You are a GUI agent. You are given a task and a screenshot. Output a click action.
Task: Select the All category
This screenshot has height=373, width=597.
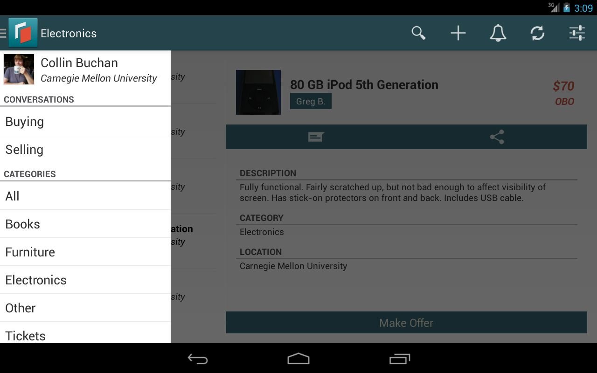coord(85,196)
